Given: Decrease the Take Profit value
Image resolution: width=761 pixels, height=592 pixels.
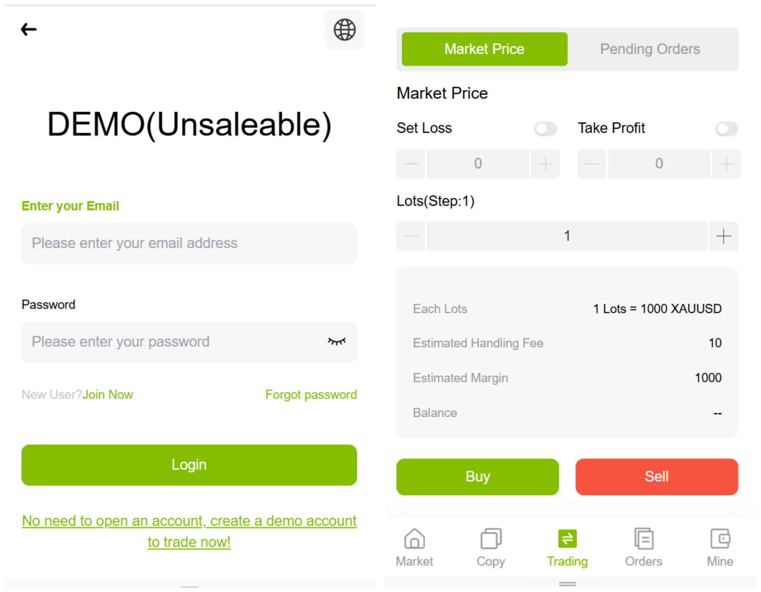Looking at the screenshot, I should (592, 164).
